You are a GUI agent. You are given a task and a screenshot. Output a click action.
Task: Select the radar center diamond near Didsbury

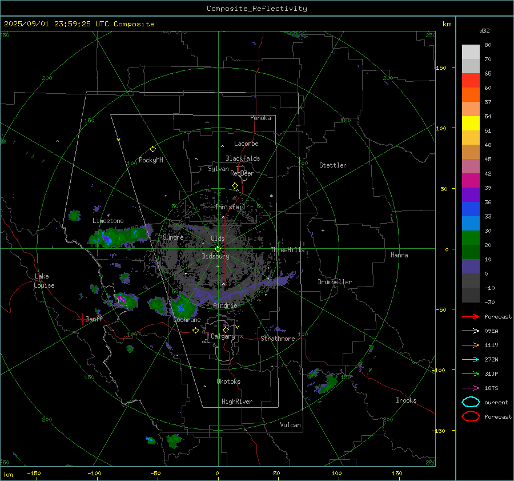218,249
